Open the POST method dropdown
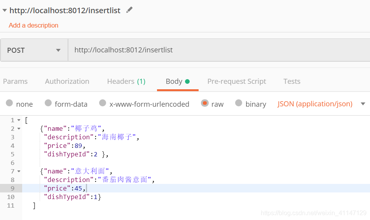The image size is (370, 220). (x=34, y=50)
